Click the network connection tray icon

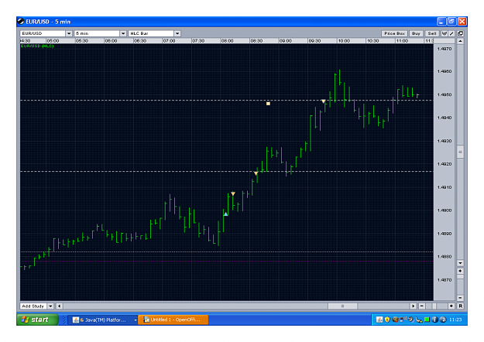[x=403, y=320]
